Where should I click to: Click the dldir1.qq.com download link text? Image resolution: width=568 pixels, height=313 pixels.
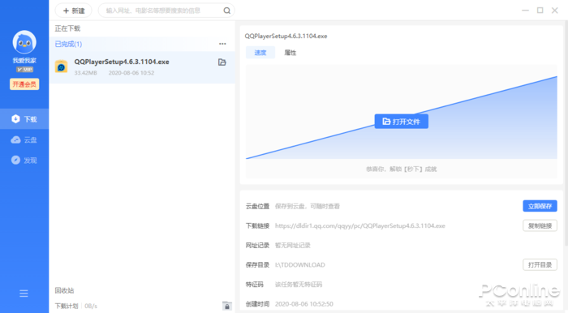[360, 225]
